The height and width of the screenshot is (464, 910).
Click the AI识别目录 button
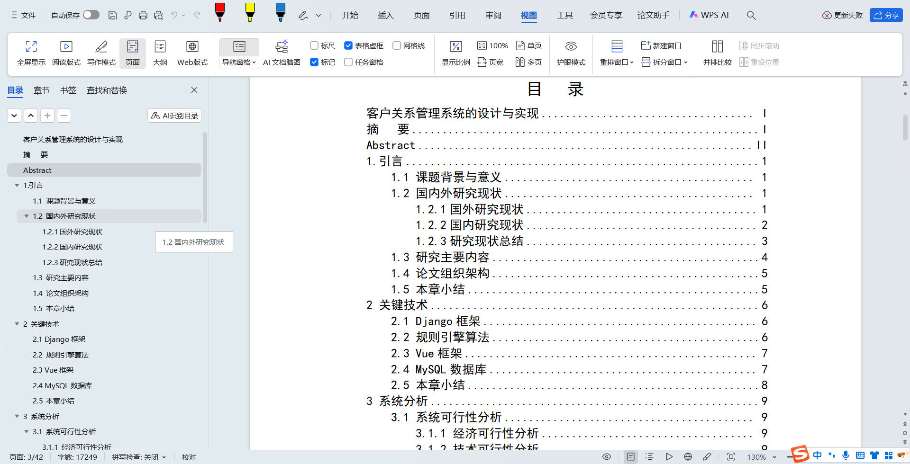point(174,116)
